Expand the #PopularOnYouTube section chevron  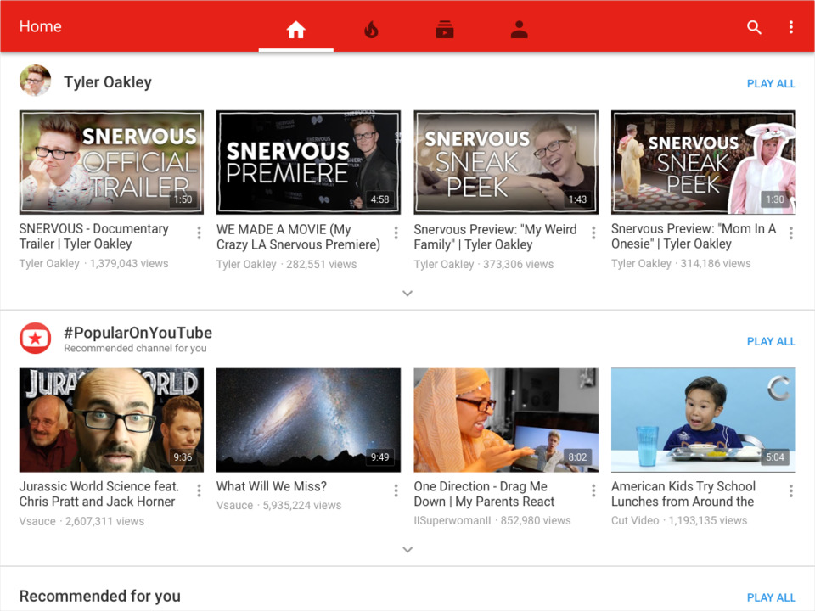click(407, 550)
